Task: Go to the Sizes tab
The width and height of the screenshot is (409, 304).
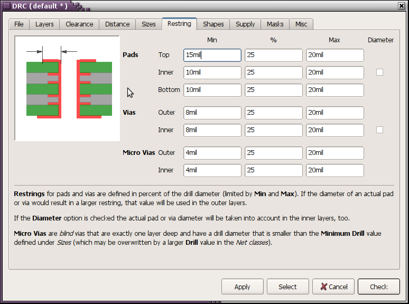Action: [x=148, y=24]
